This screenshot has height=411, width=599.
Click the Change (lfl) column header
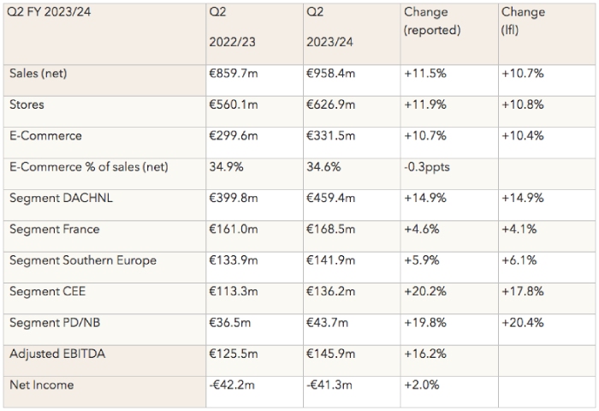pos(523,21)
